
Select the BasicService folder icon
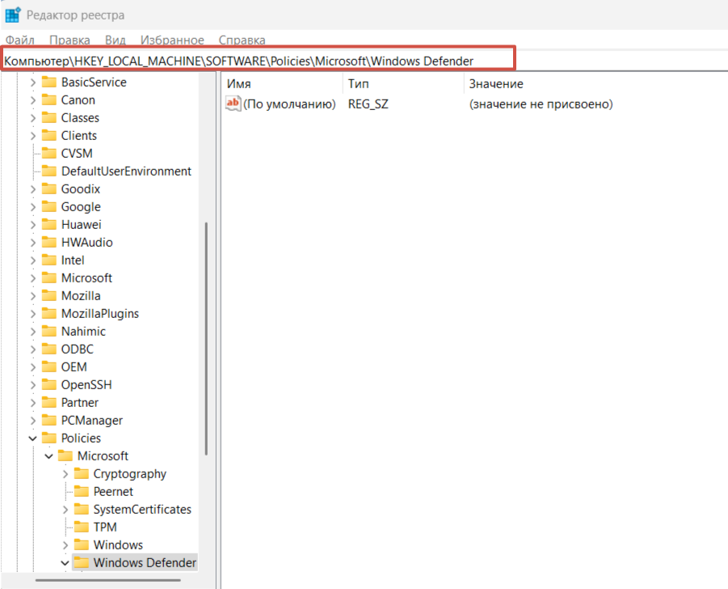(49, 82)
